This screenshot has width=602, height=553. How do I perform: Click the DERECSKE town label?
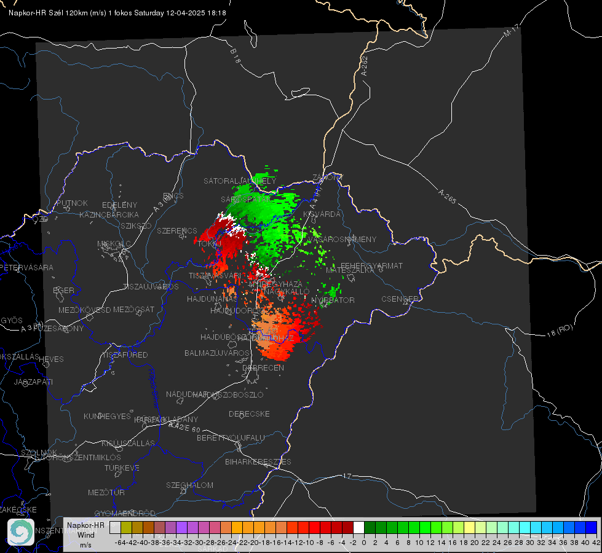point(249,414)
